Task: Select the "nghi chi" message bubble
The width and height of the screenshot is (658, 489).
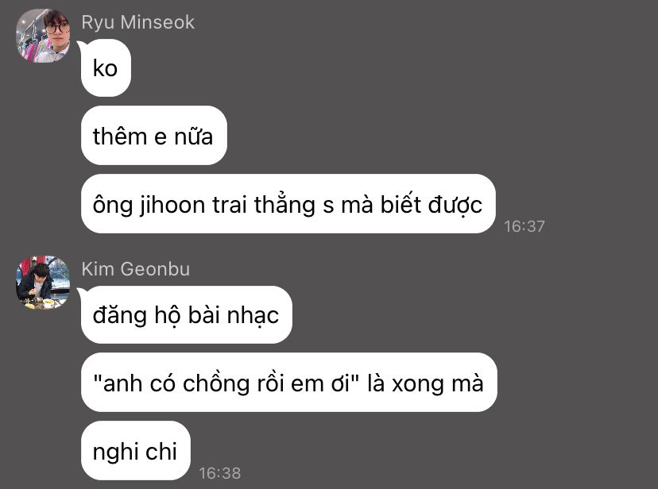Action: (x=135, y=450)
